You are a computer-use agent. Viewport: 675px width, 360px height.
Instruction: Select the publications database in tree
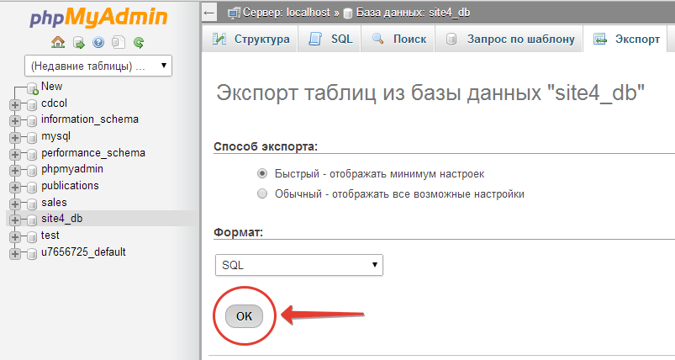pyautogui.click(x=70, y=186)
